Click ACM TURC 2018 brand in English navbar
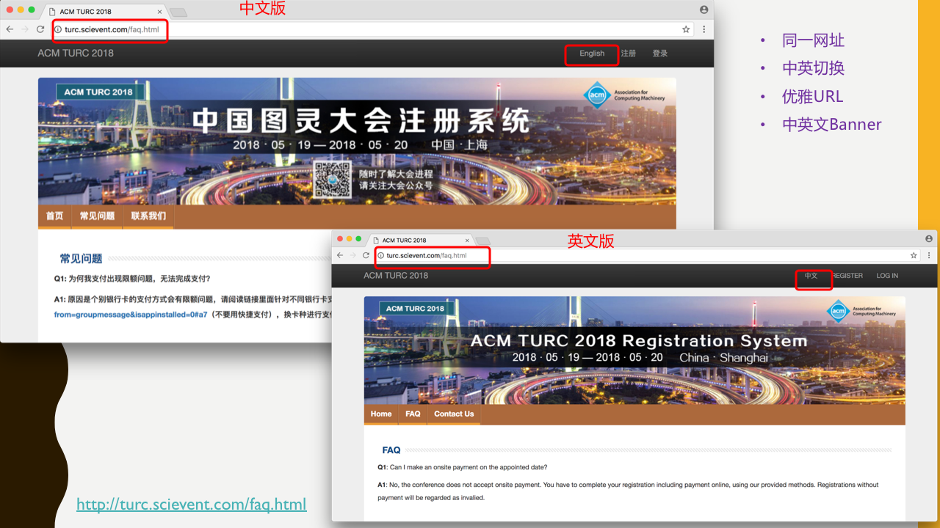The height and width of the screenshot is (528, 940). 396,275
